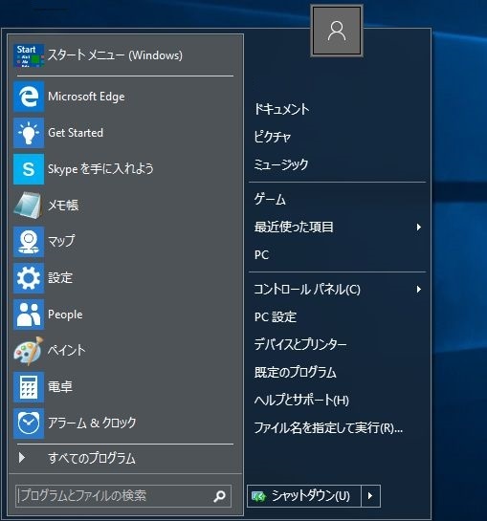Expand the コントロール パネル submenu arrow
Image resolution: width=487 pixels, height=521 pixels.
(x=419, y=290)
